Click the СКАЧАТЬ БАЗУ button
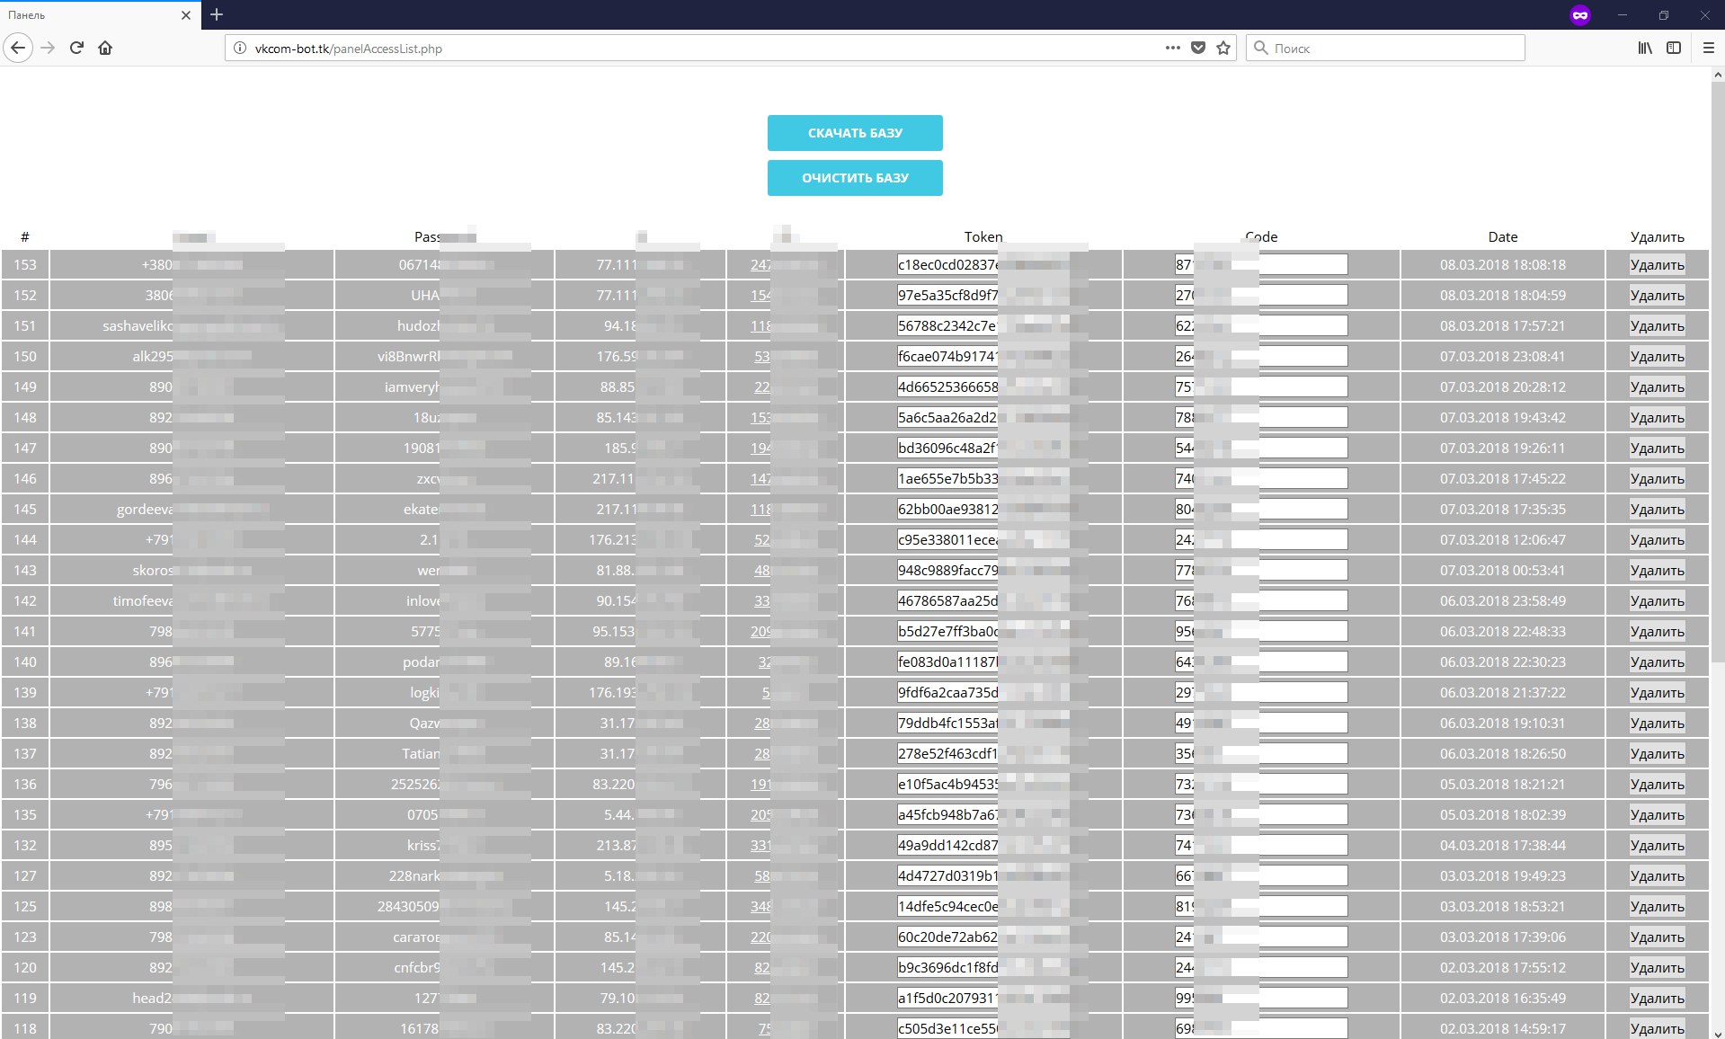This screenshot has width=1725, height=1039. [854, 133]
